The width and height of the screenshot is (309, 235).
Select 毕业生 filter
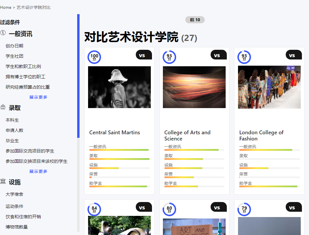pos(12,141)
